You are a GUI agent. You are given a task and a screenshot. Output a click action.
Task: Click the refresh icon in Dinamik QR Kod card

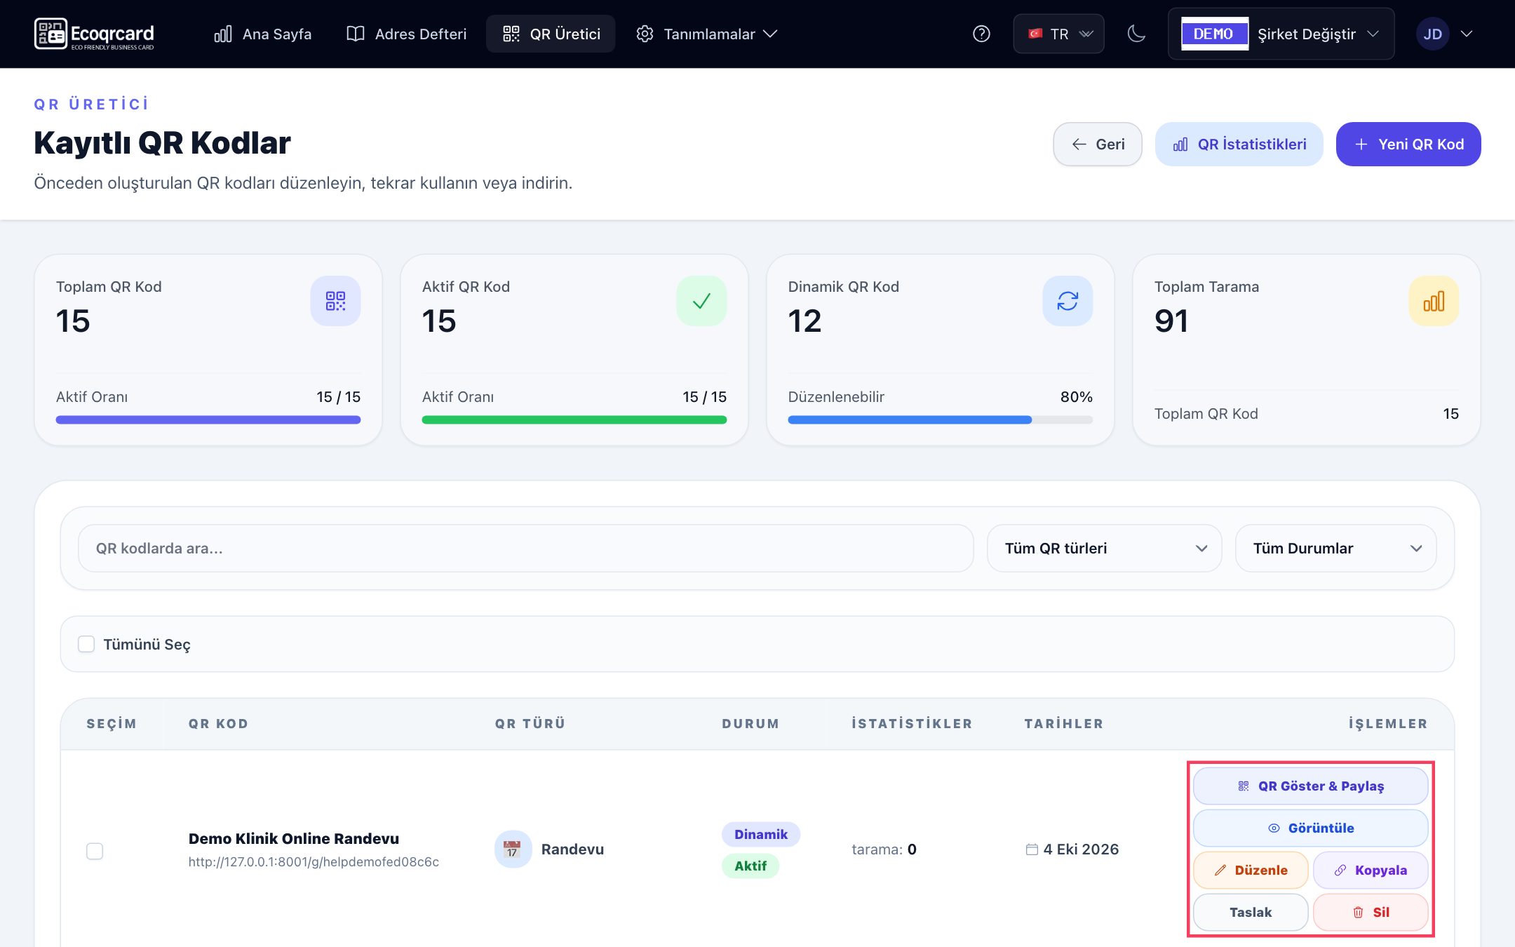pyautogui.click(x=1068, y=301)
